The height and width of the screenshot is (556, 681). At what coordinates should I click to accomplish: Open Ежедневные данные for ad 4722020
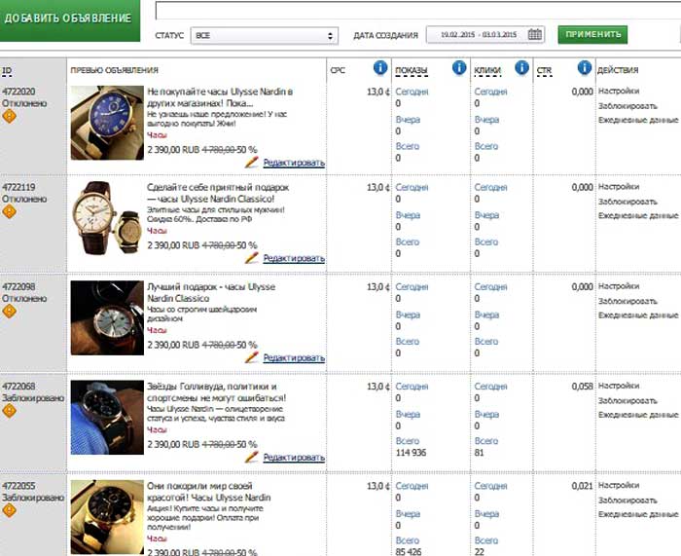[x=638, y=120]
